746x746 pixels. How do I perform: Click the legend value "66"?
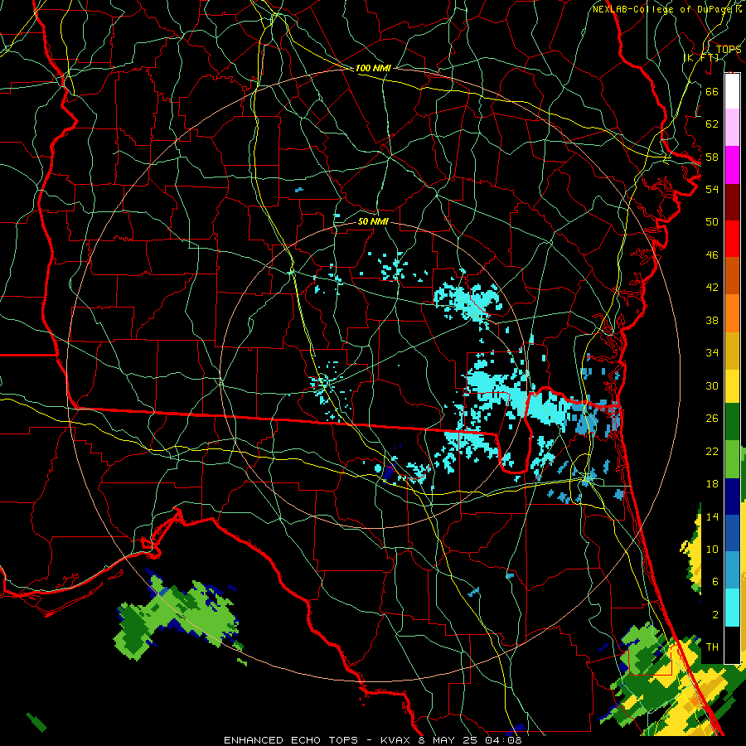(x=712, y=91)
